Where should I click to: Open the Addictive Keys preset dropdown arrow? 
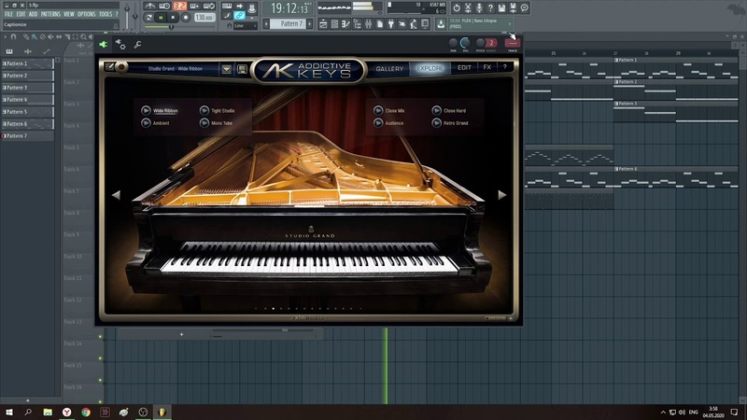tap(227, 68)
